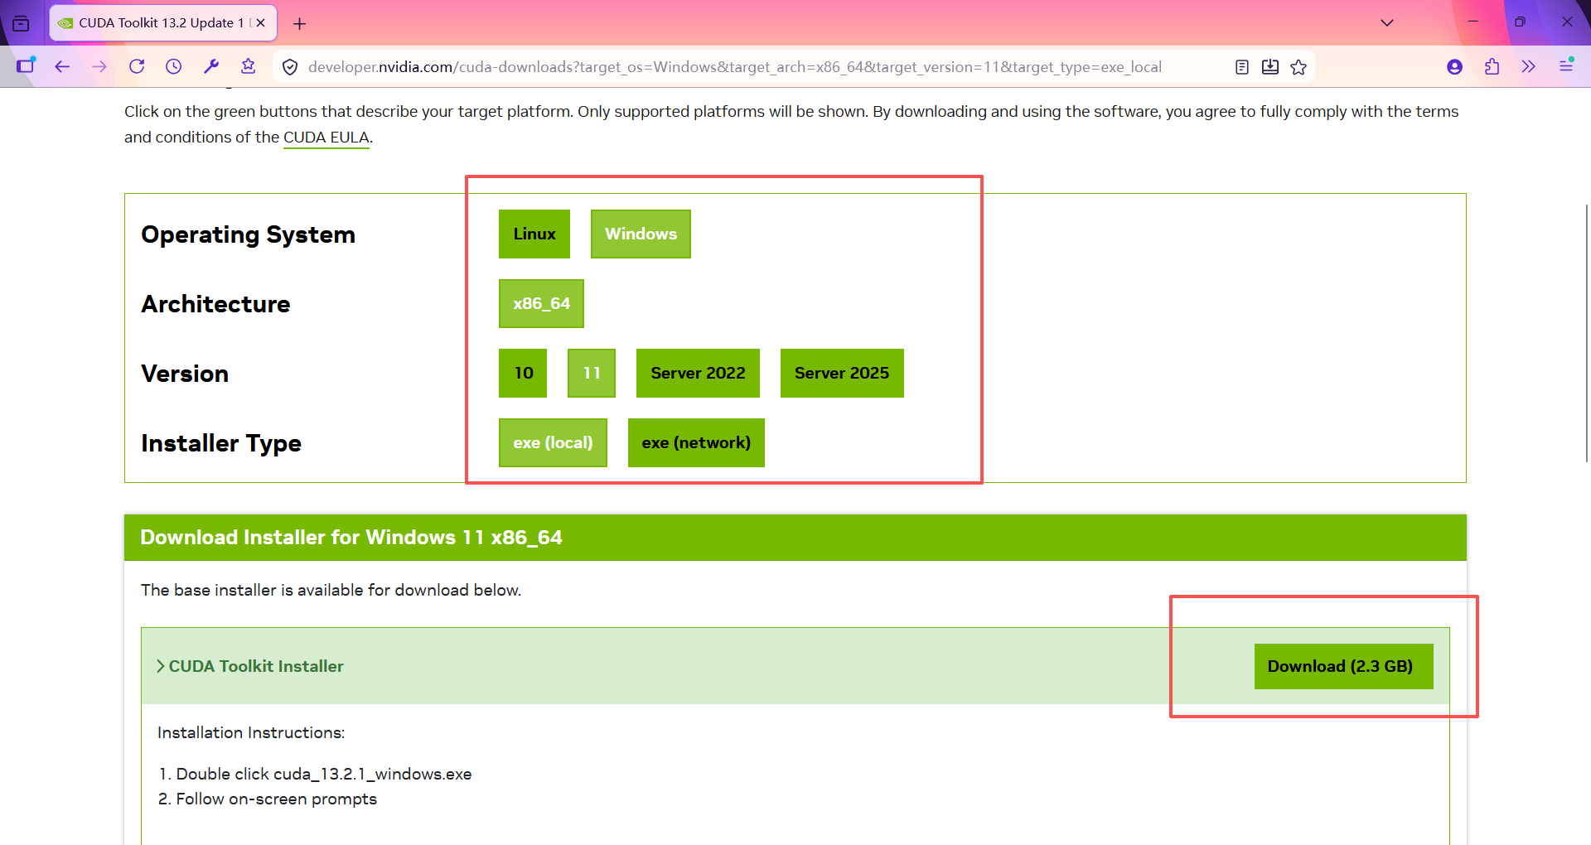
Task: Open the application menu icon
Action: click(x=1566, y=65)
